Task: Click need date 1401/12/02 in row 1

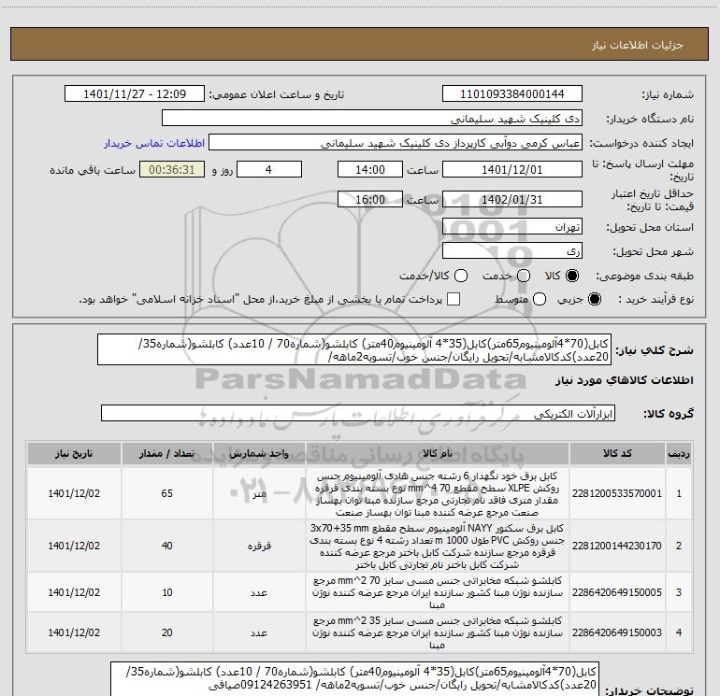Action: pyautogui.click(x=74, y=493)
